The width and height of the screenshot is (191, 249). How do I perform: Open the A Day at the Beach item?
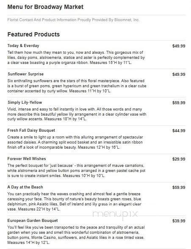pos(25,187)
